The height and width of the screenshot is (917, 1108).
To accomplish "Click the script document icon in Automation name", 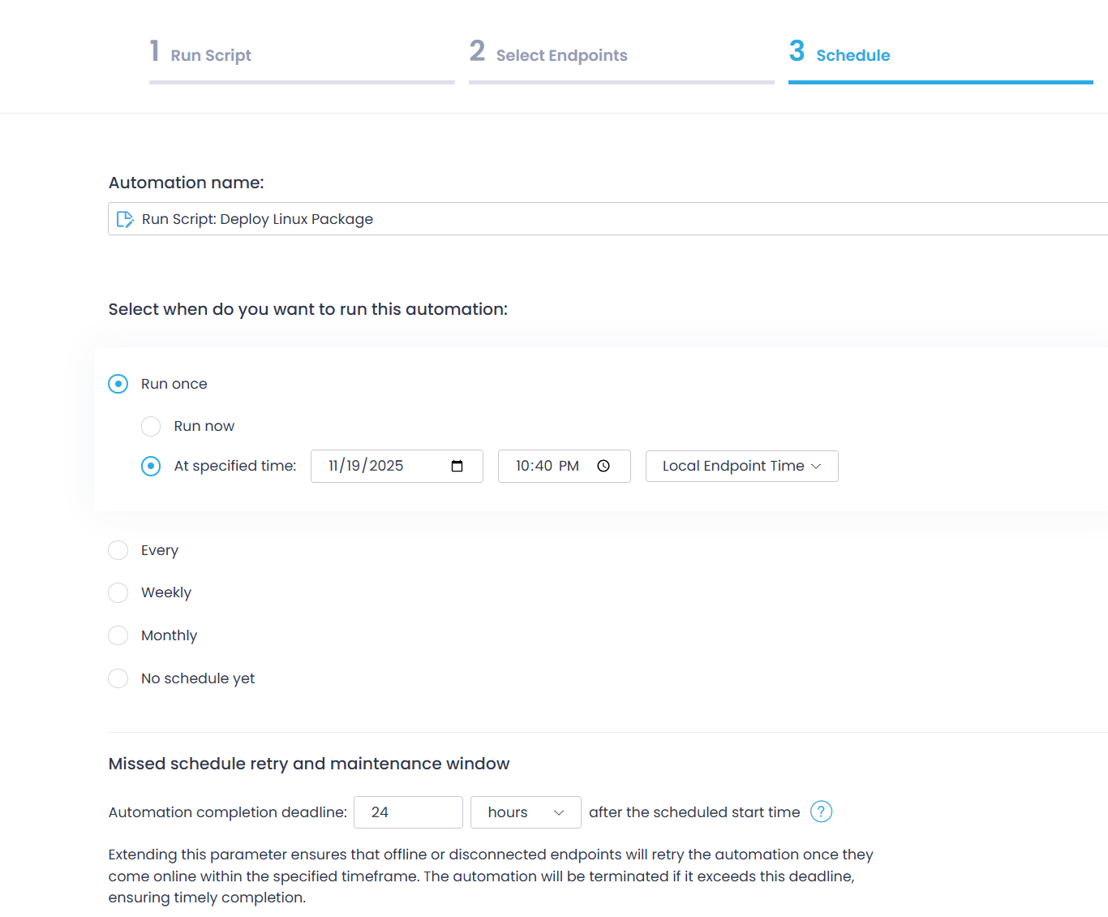I will 125,218.
